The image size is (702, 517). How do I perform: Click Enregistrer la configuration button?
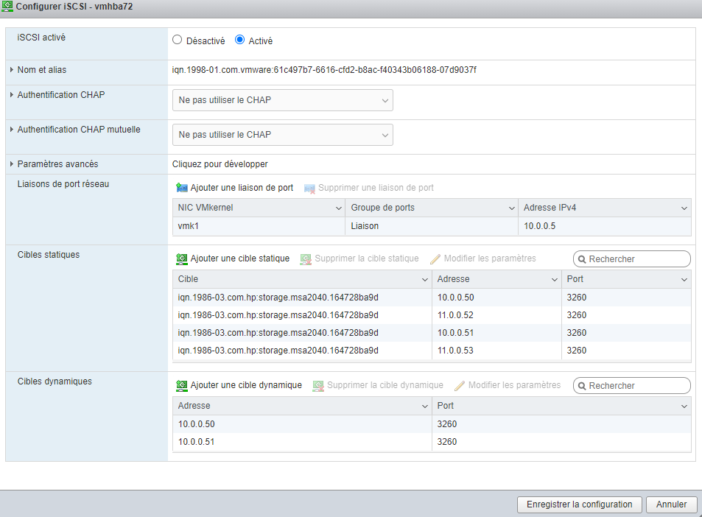point(579,504)
